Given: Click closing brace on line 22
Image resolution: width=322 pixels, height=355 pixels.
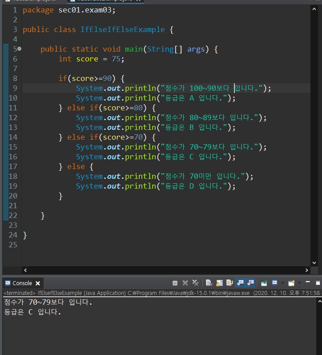Looking at the screenshot, I should (x=43, y=216).
